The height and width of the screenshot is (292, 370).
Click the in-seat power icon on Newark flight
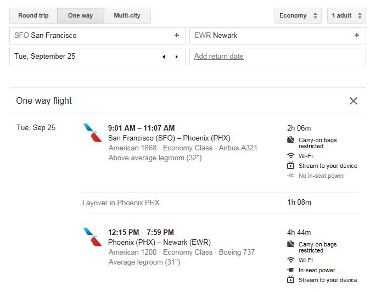click(290, 270)
